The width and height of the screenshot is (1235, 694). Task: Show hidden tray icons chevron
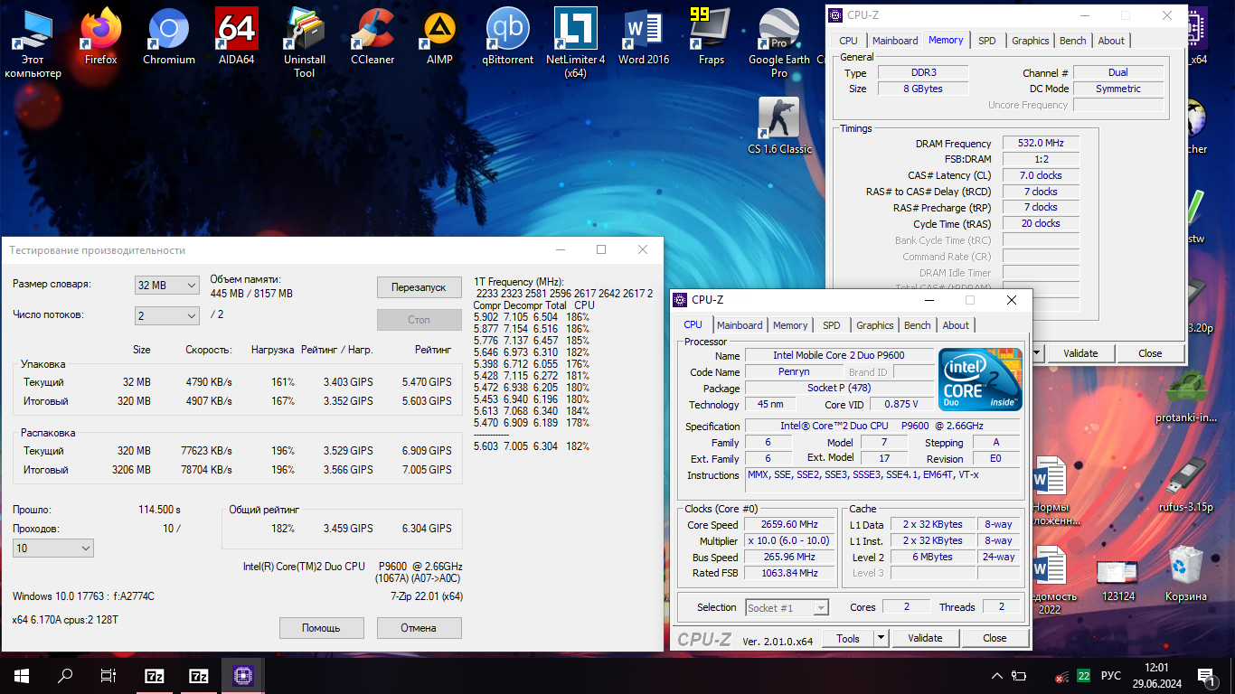pos(997,675)
